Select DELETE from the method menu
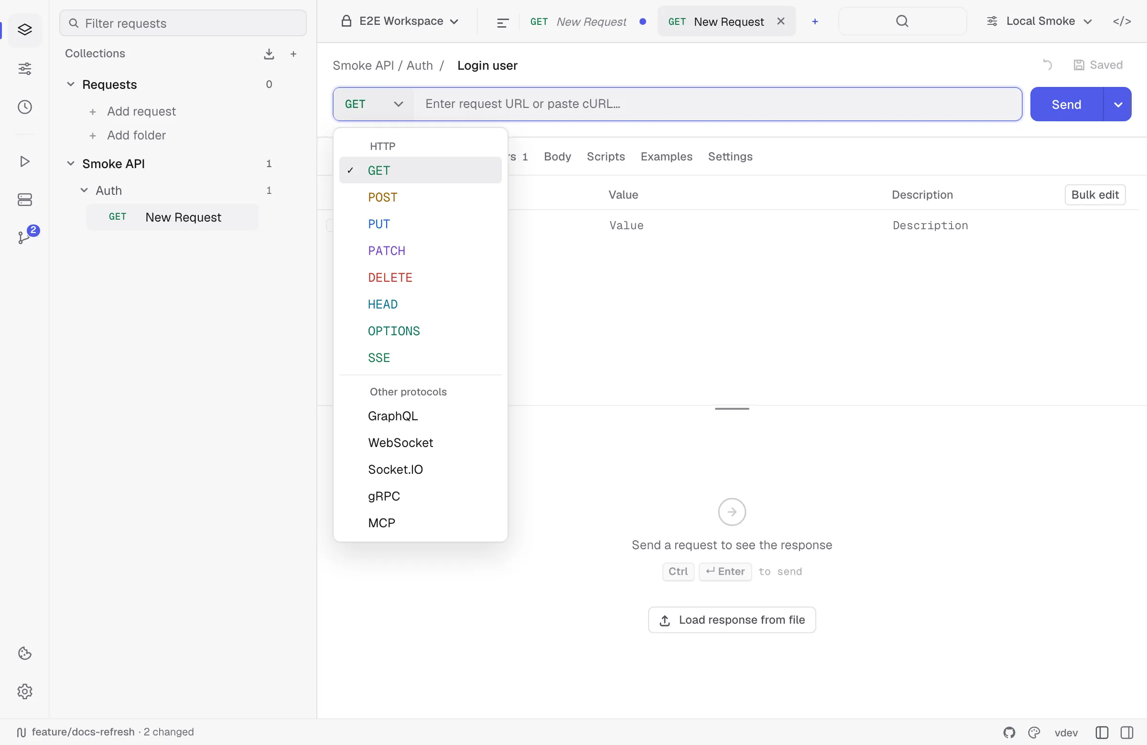 420,277
